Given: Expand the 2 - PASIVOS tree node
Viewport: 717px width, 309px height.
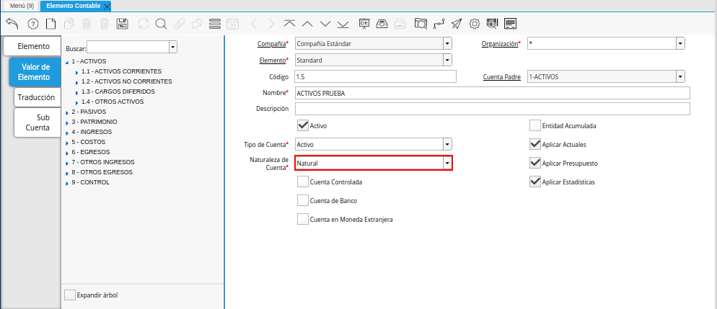Looking at the screenshot, I should 67,112.
